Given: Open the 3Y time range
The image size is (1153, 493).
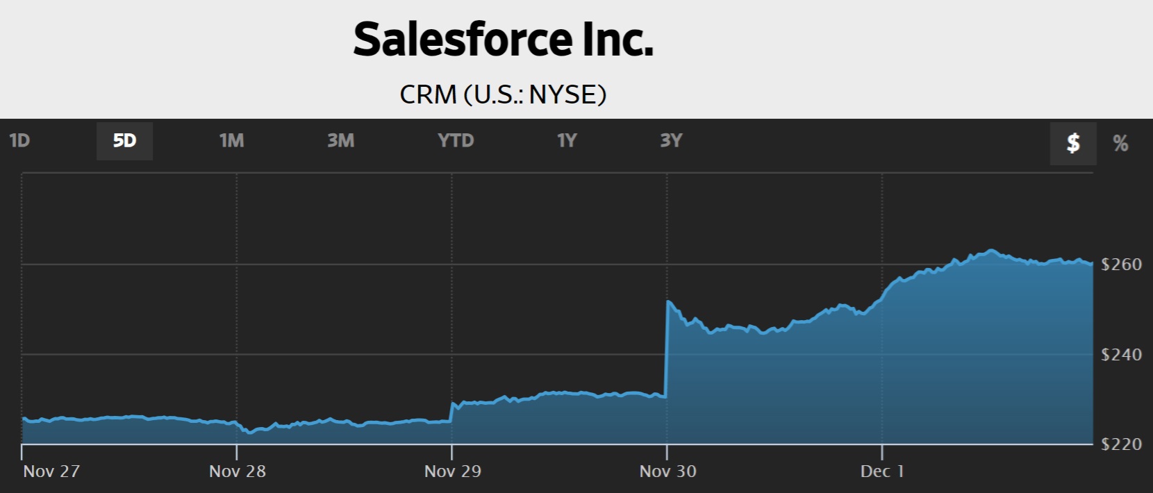Looking at the screenshot, I should [671, 141].
